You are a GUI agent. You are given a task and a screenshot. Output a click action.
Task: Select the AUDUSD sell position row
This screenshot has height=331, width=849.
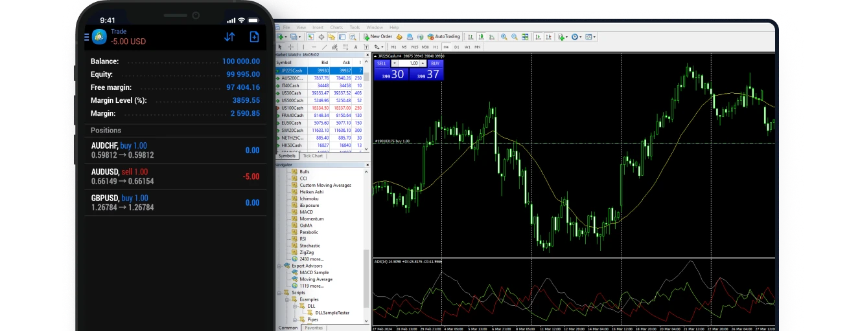[x=175, y=176]
